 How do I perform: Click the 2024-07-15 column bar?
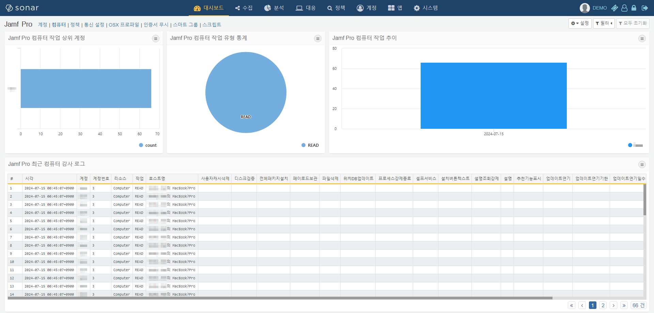494,96
